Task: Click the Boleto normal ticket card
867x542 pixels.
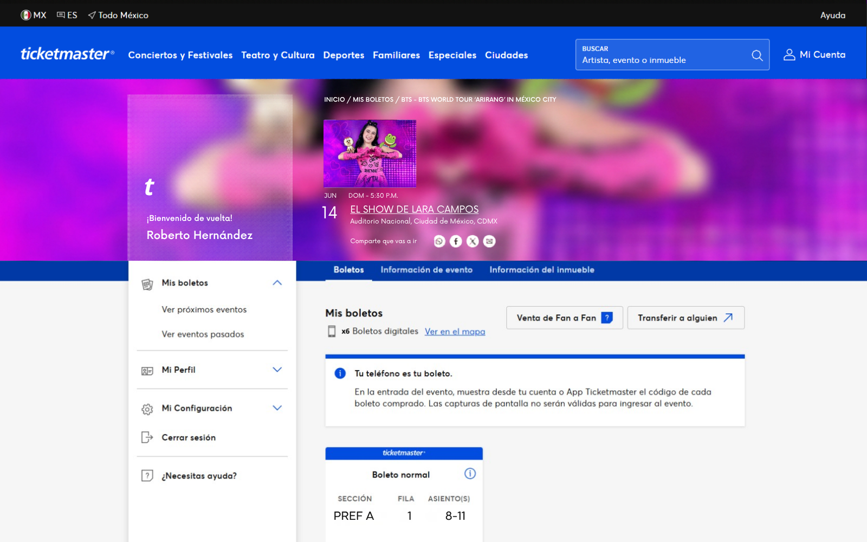Action: [x=404, y=494]
